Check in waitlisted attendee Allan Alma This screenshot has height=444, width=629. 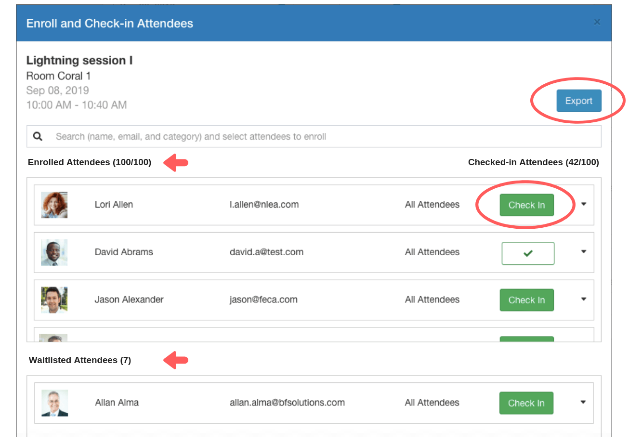click(526, 403)
